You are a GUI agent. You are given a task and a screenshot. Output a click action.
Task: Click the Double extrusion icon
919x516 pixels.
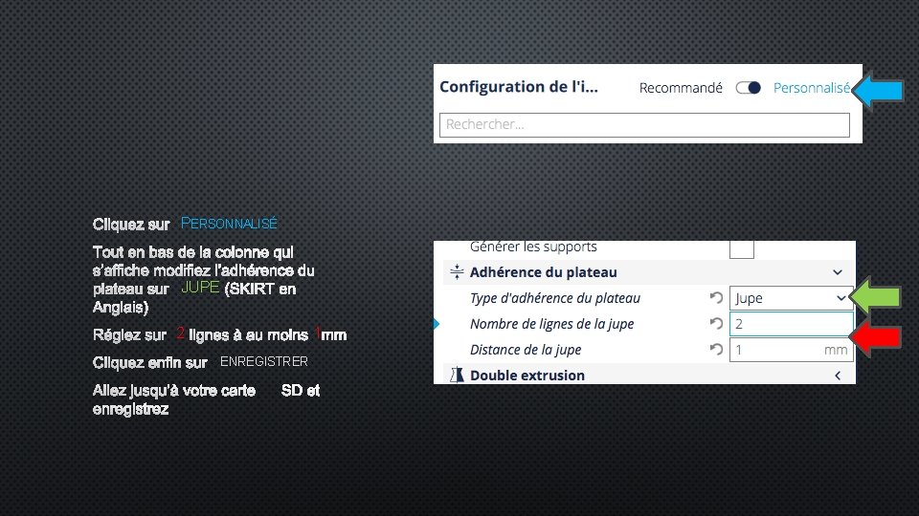pyautogui.click(x=457, y=375)
